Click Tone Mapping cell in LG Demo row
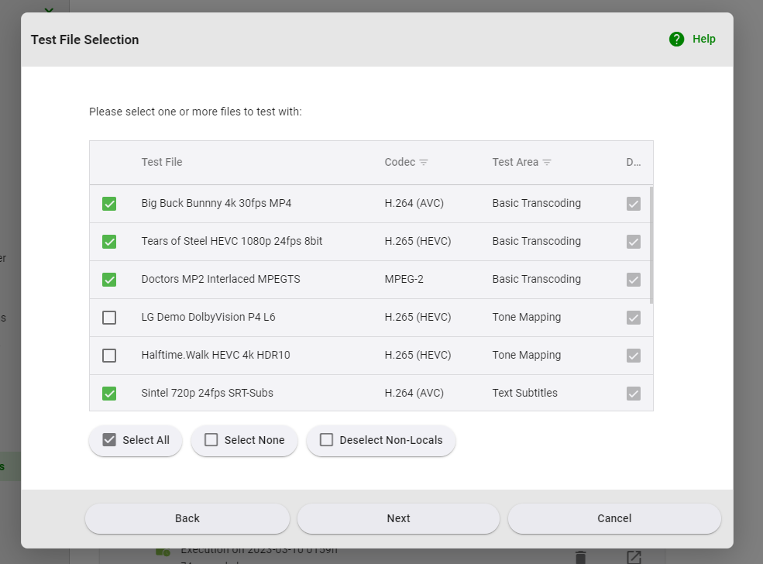The height and width of the screenshot is (564, 763). (527, 317)
